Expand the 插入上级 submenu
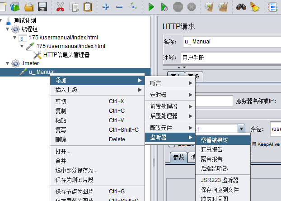Screen dimensions: 281x201 pyautogui.click(x=97, y=90)
